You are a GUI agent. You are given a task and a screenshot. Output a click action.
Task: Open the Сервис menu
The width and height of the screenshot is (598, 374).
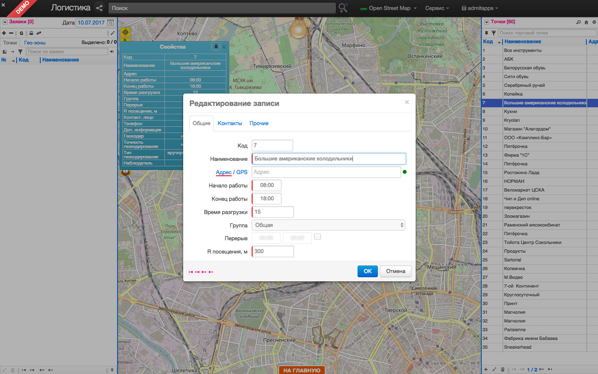point(437,8)
